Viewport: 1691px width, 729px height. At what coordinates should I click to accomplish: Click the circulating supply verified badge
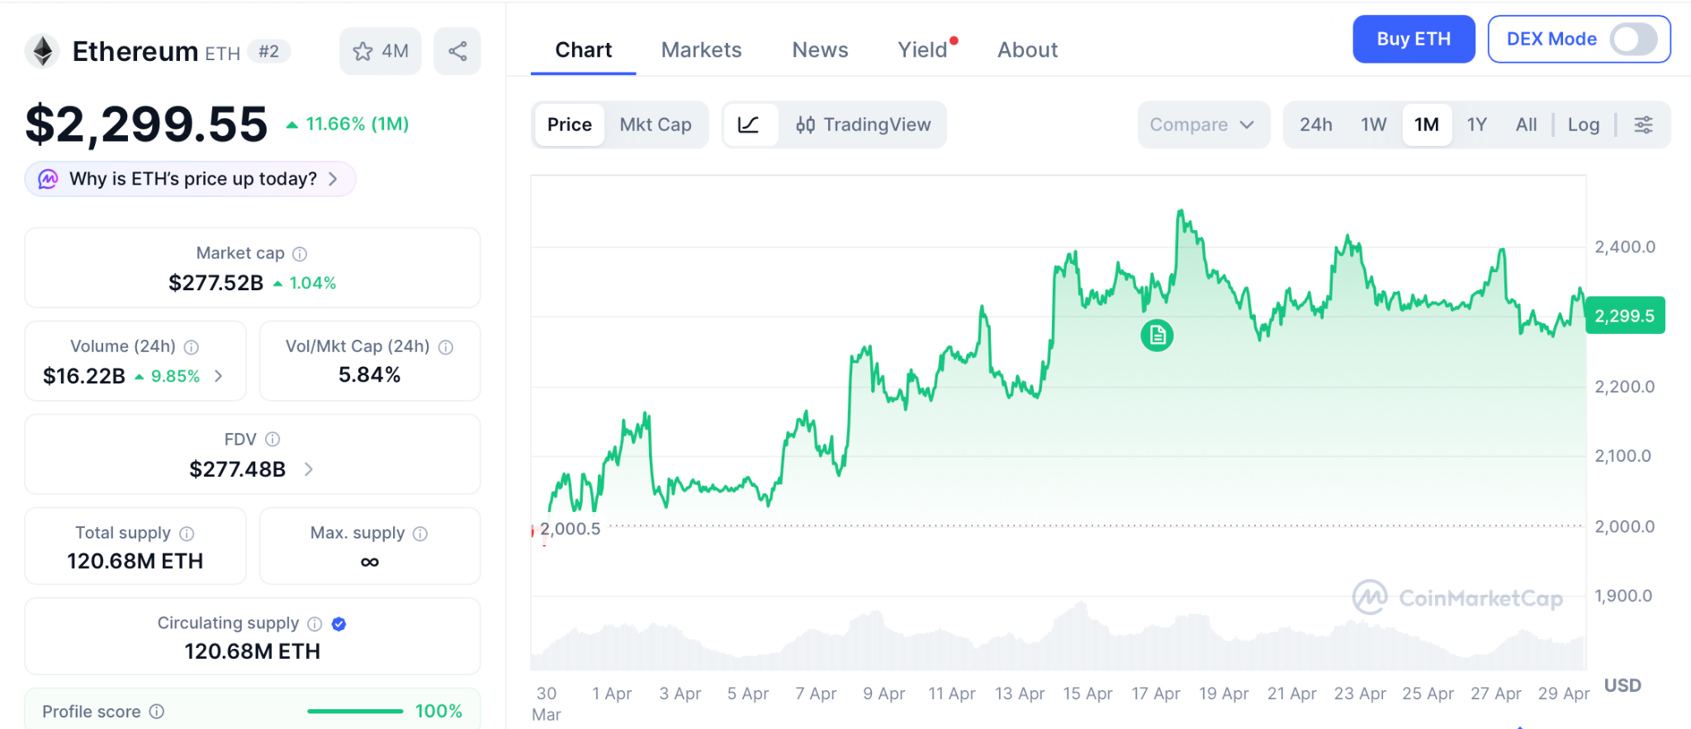(x=339, y=624)
